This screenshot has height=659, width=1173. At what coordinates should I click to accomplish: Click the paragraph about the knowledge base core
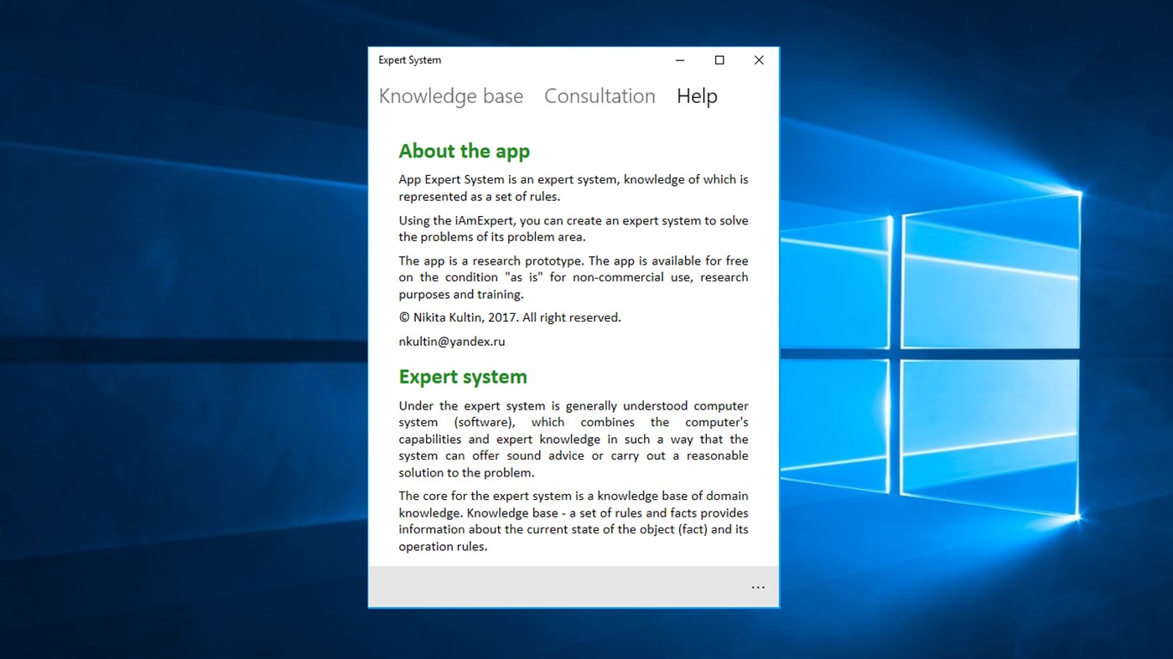pos(573,520)
